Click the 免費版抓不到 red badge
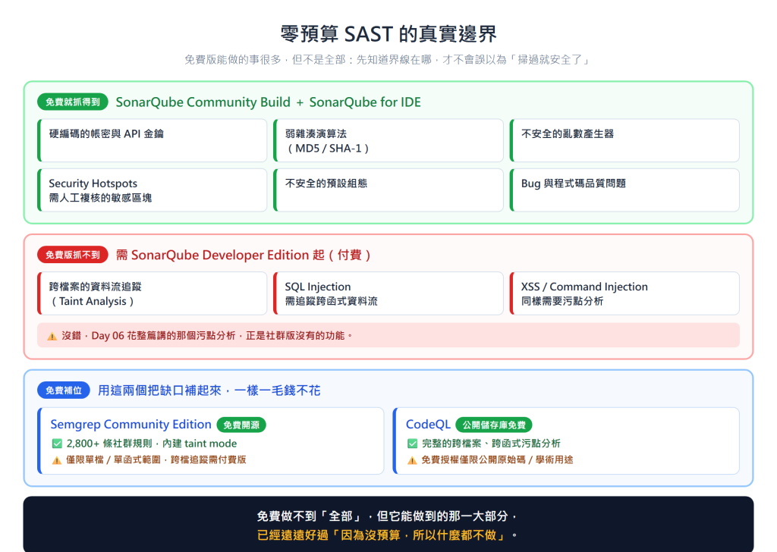Screen dimensions: 777x552 73,255
